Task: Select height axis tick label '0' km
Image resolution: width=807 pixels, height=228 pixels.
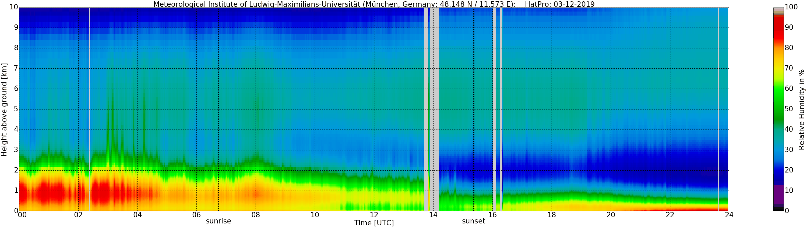Action: (16, 211)
